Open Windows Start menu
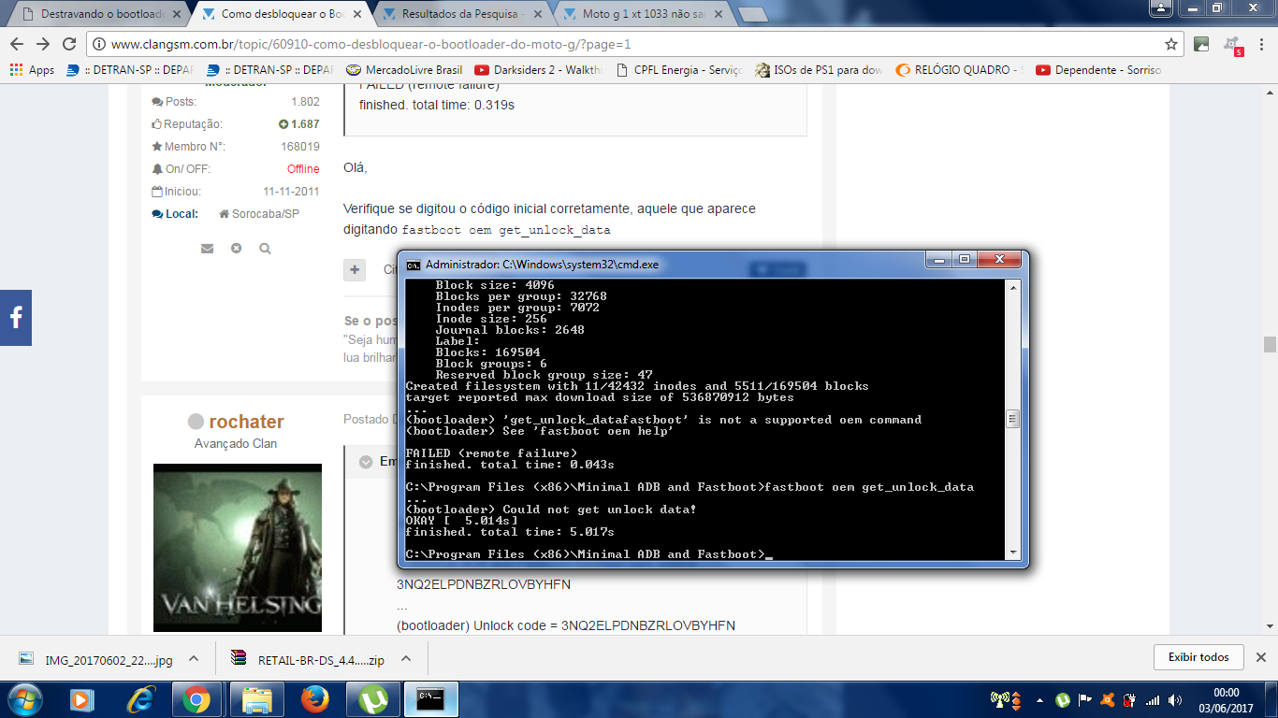Viewport: 1278px width, 718px height. pyautogui.click(x=24, y=699)
